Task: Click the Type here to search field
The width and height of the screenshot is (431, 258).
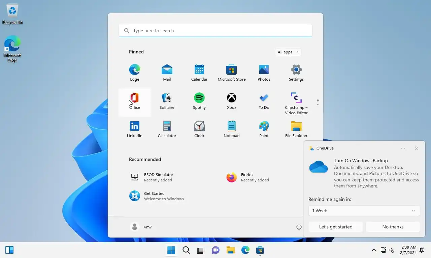Action: tap(215, 31)
